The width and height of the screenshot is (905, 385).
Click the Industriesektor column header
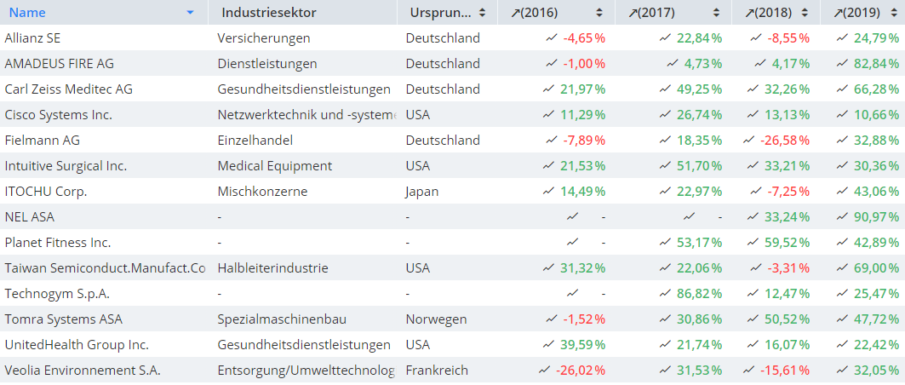tap(268, 13)
